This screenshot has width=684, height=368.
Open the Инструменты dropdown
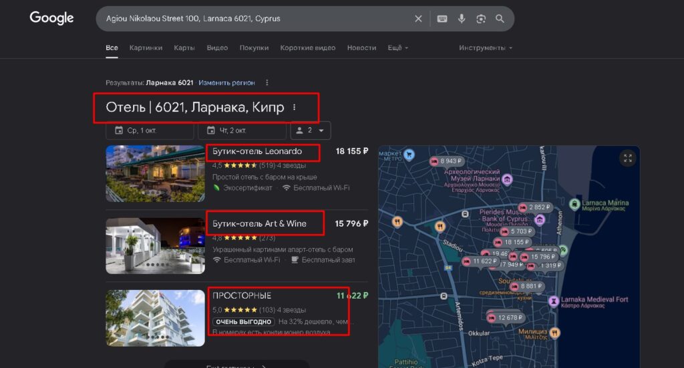486,48
